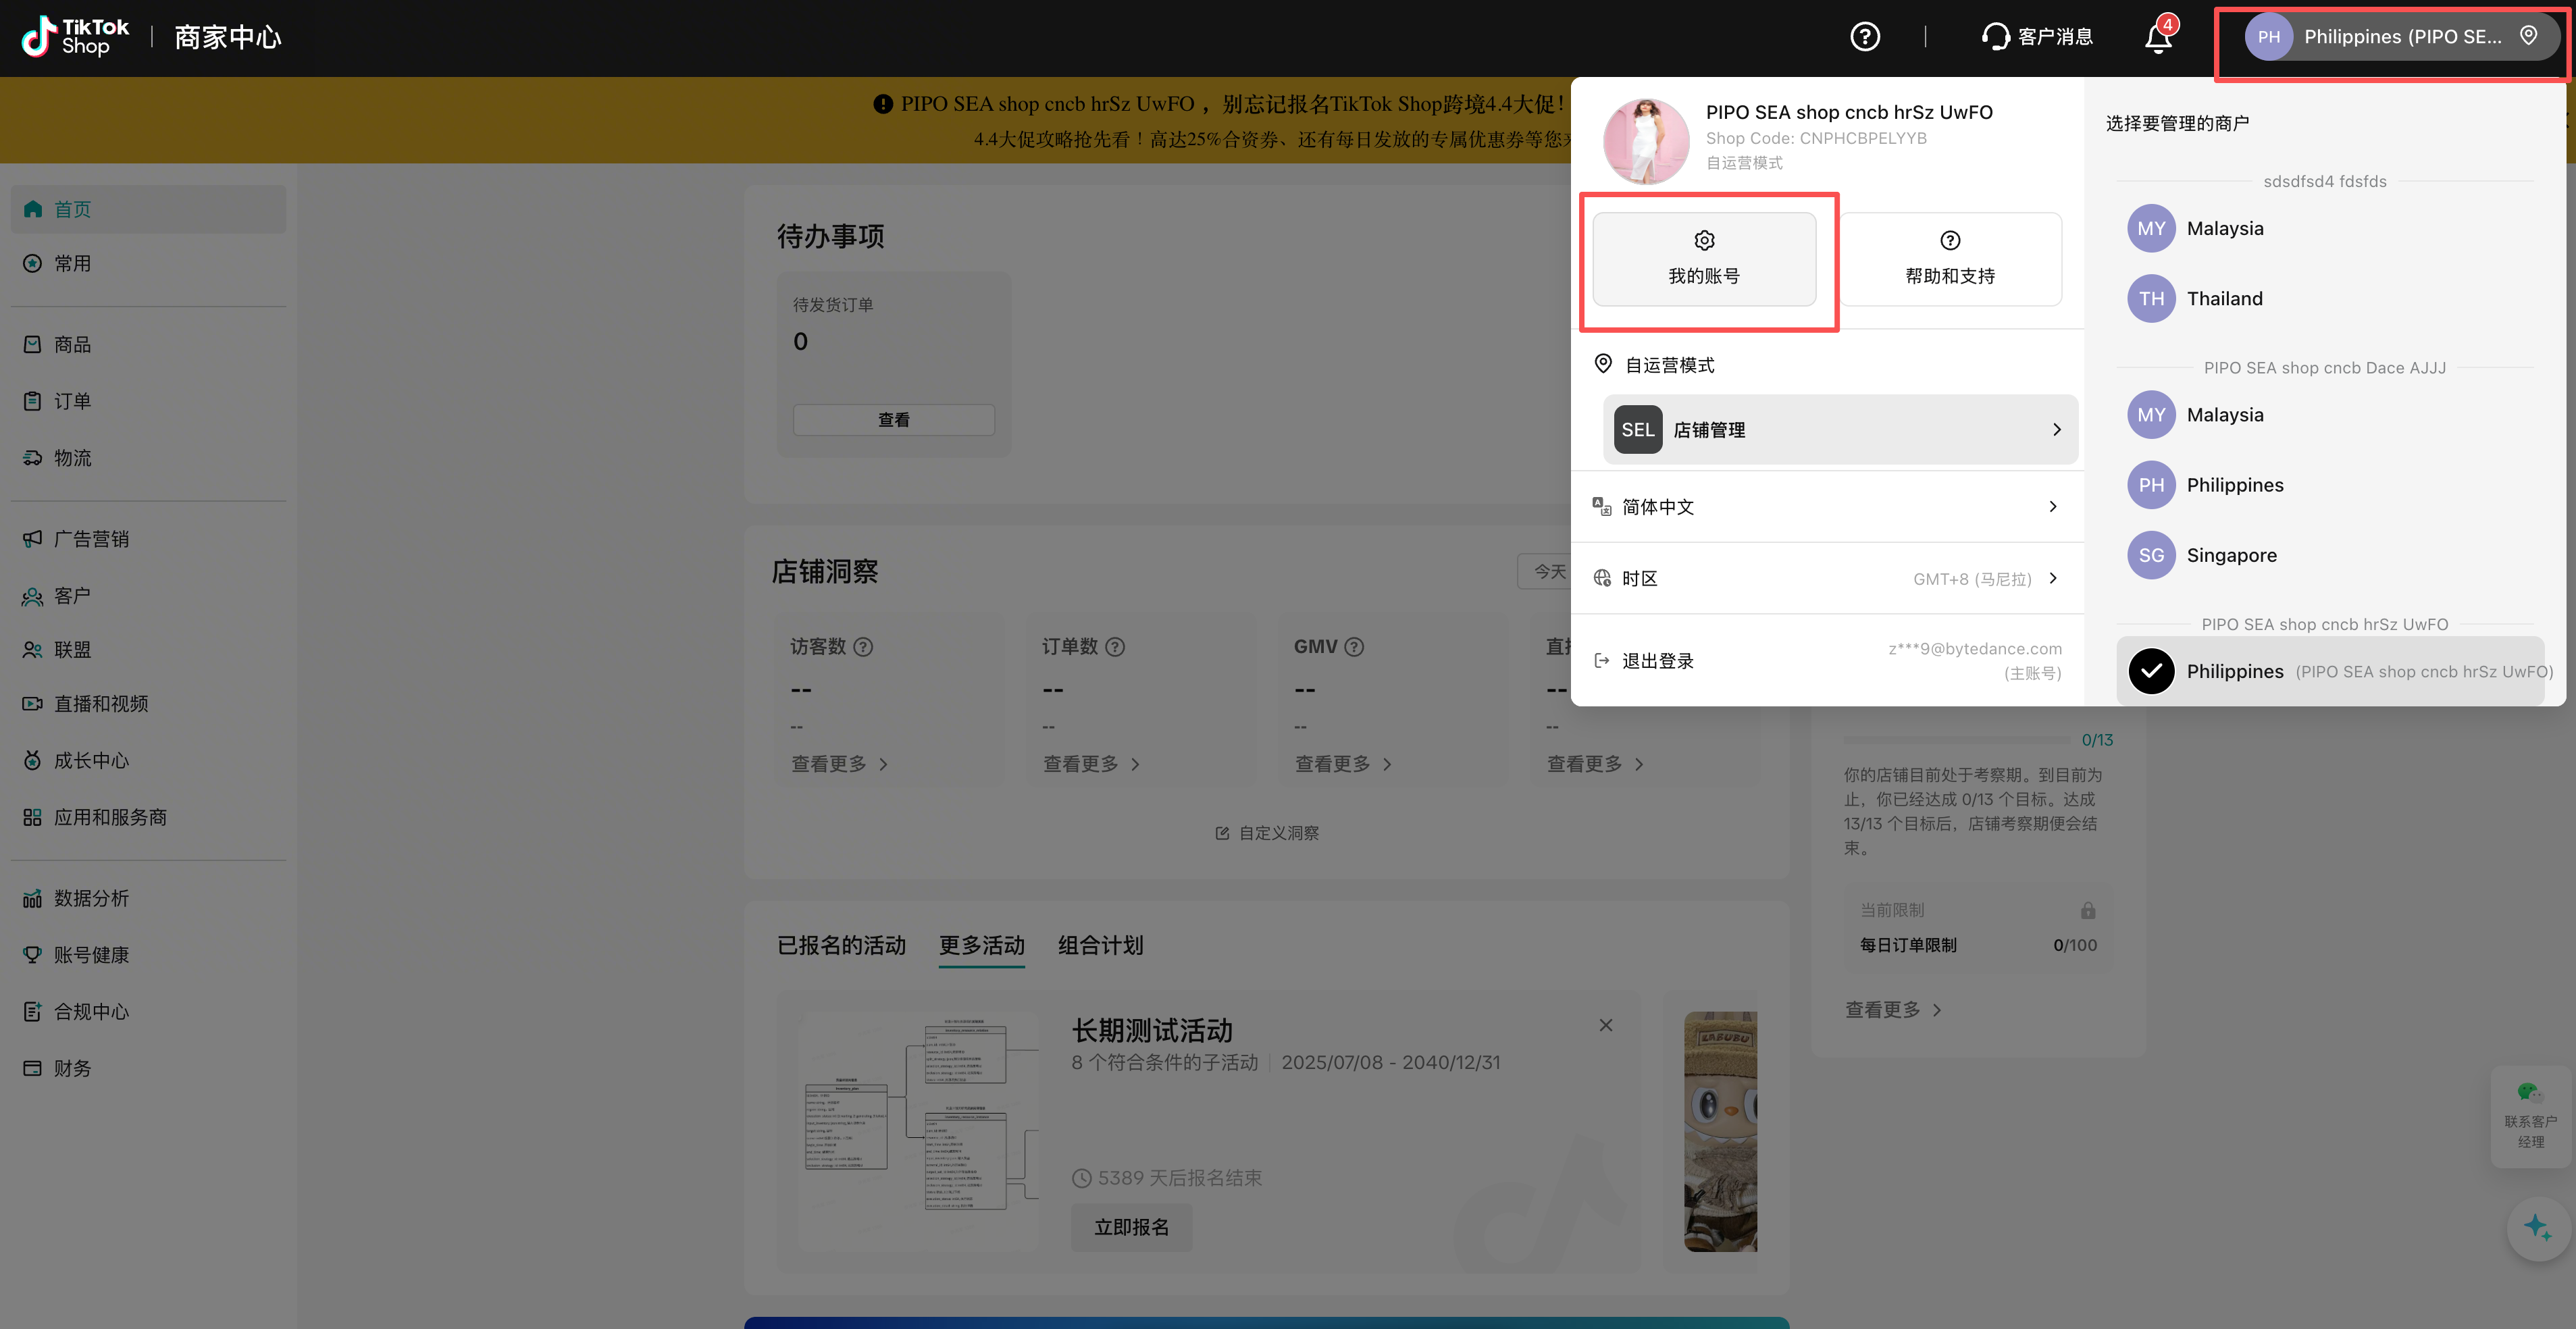Open 客户消息 headset icon
Image resolution: width=2576 pixels, height=1329 pixels.
point(1995,37)
